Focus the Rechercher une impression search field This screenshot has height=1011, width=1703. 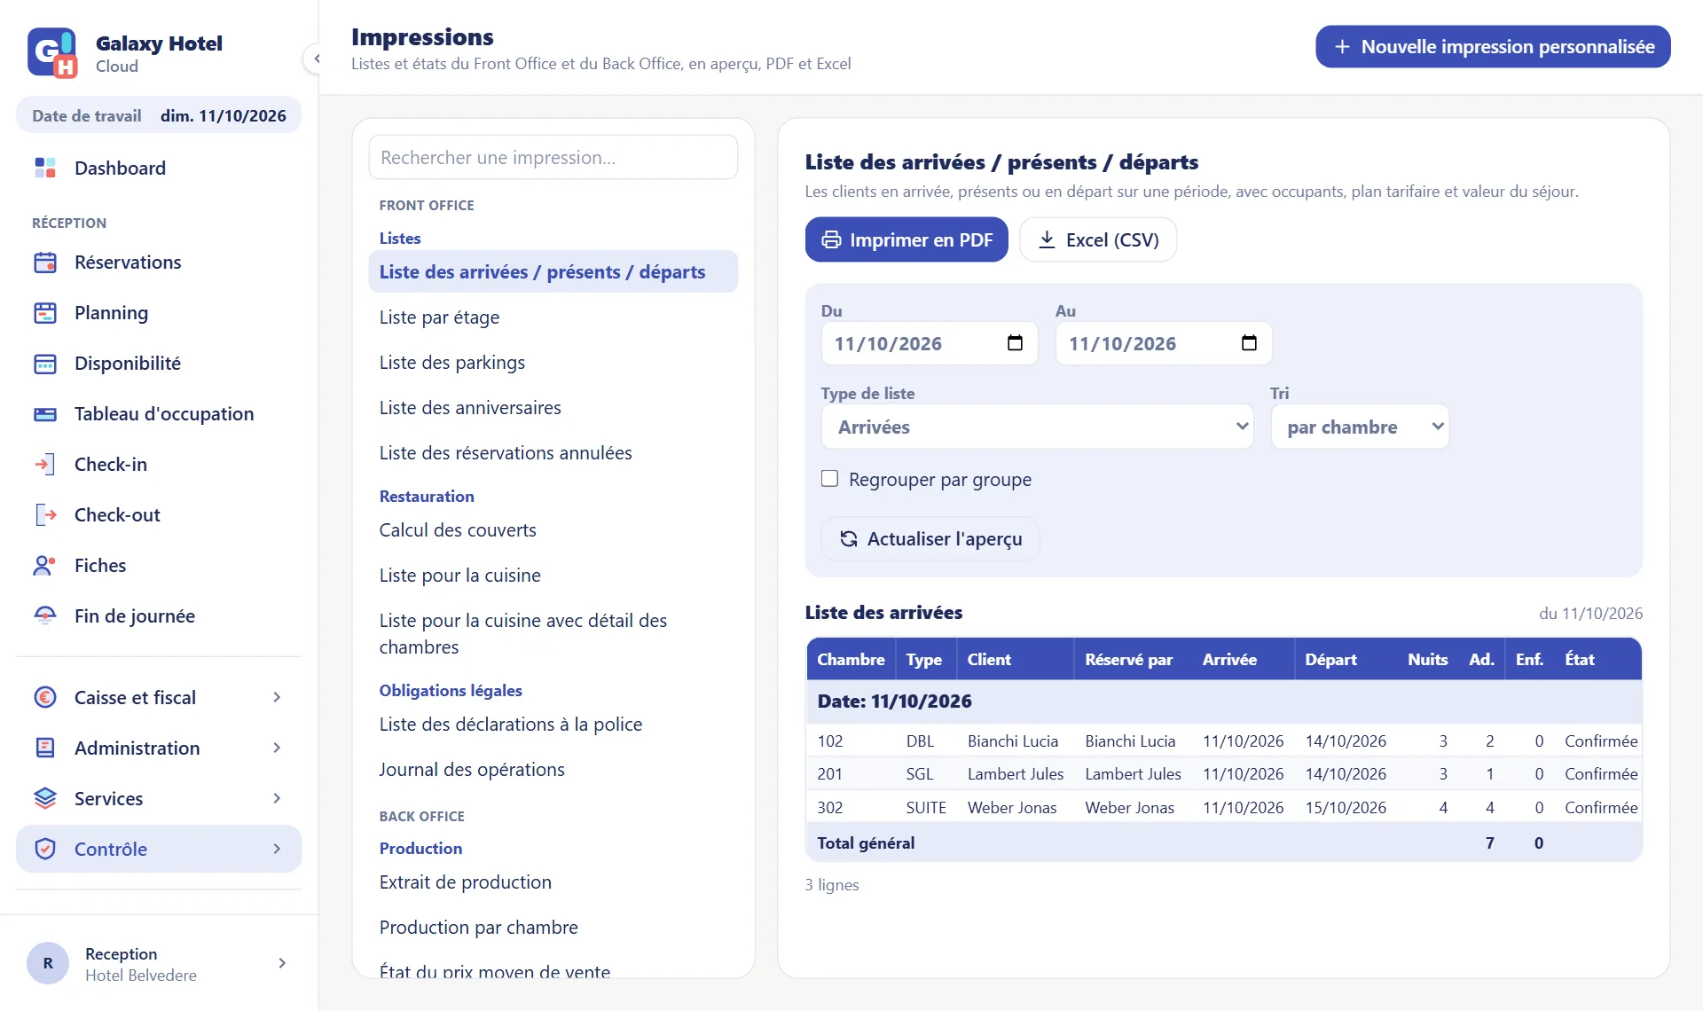coord(553,157)
